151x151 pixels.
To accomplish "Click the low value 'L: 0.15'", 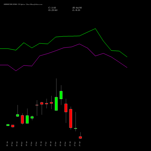I will point(76,10).
